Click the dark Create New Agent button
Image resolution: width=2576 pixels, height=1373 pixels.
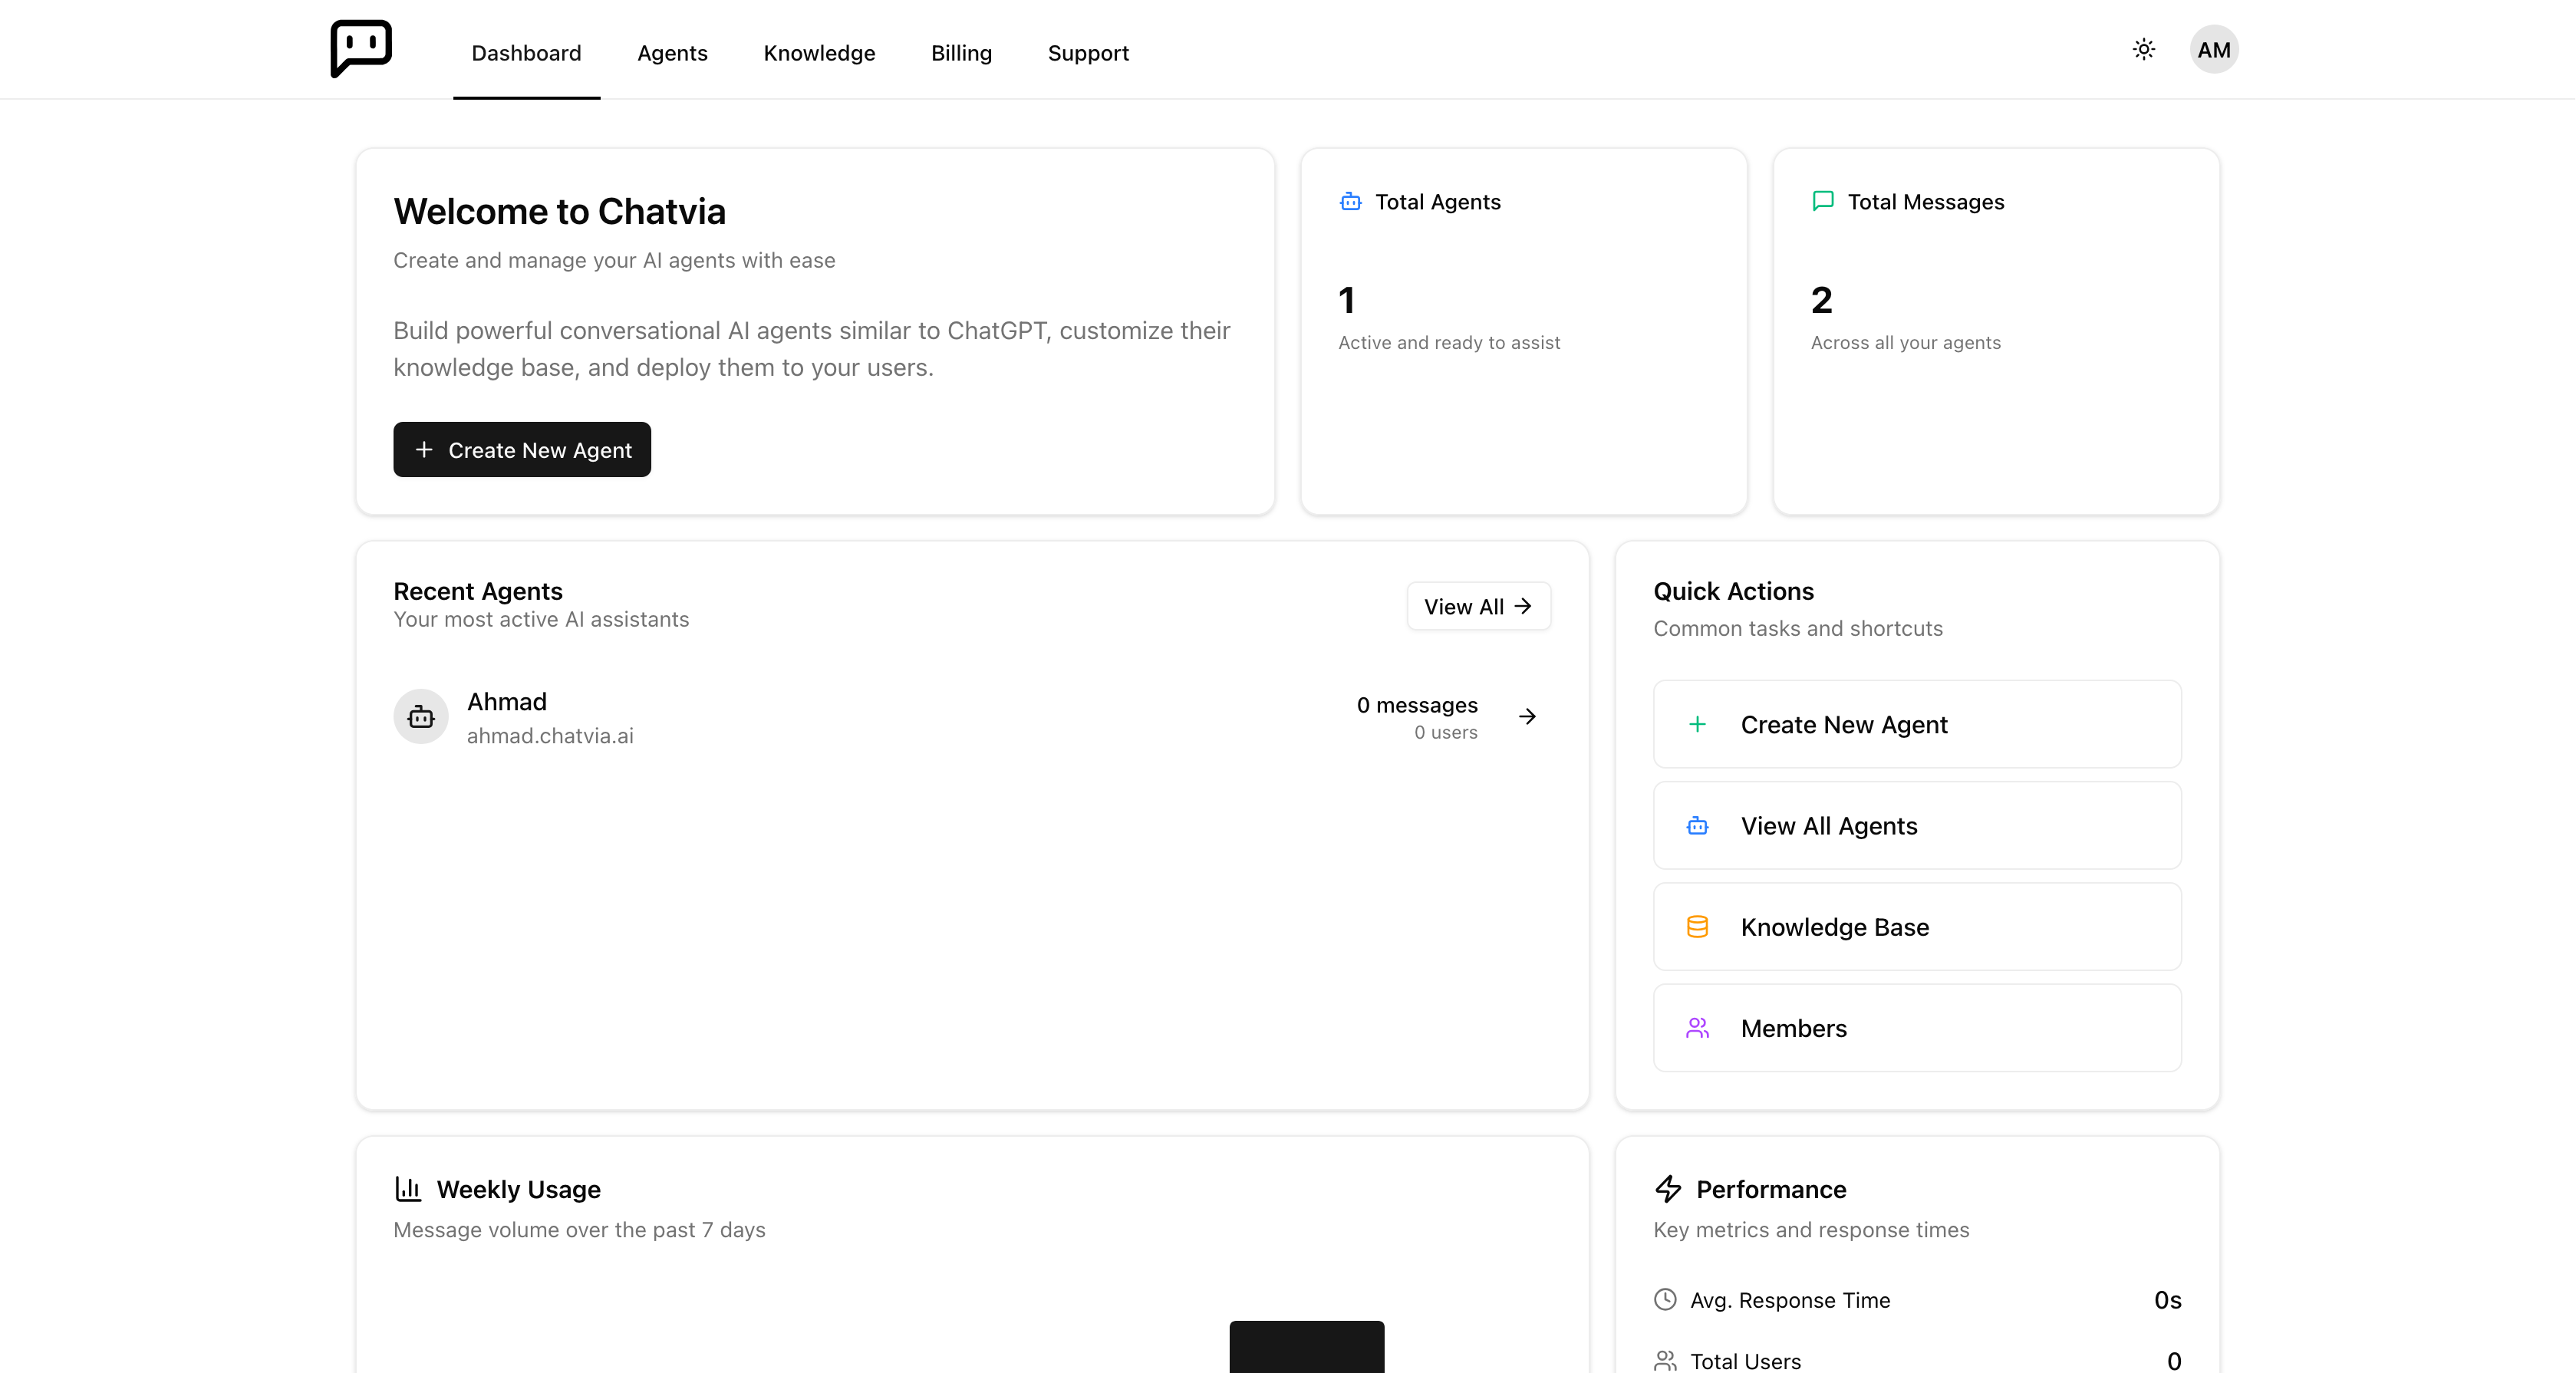[522, 450]
